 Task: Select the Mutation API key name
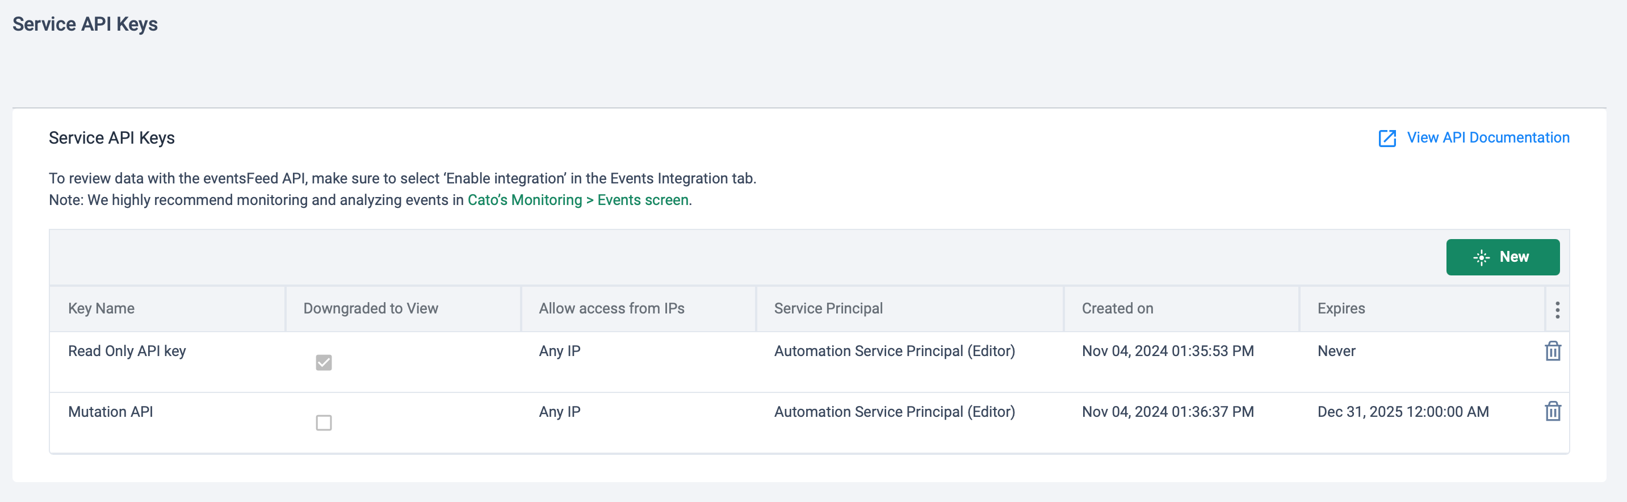(111, 412)
